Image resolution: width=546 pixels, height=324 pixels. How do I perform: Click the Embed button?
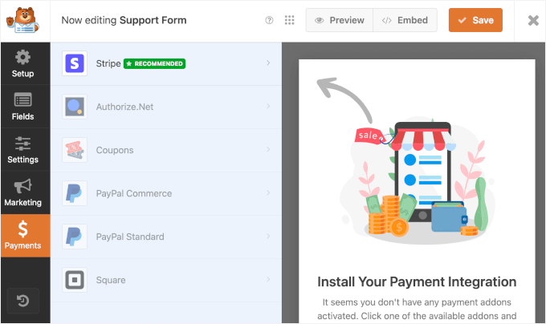(405, 20)
